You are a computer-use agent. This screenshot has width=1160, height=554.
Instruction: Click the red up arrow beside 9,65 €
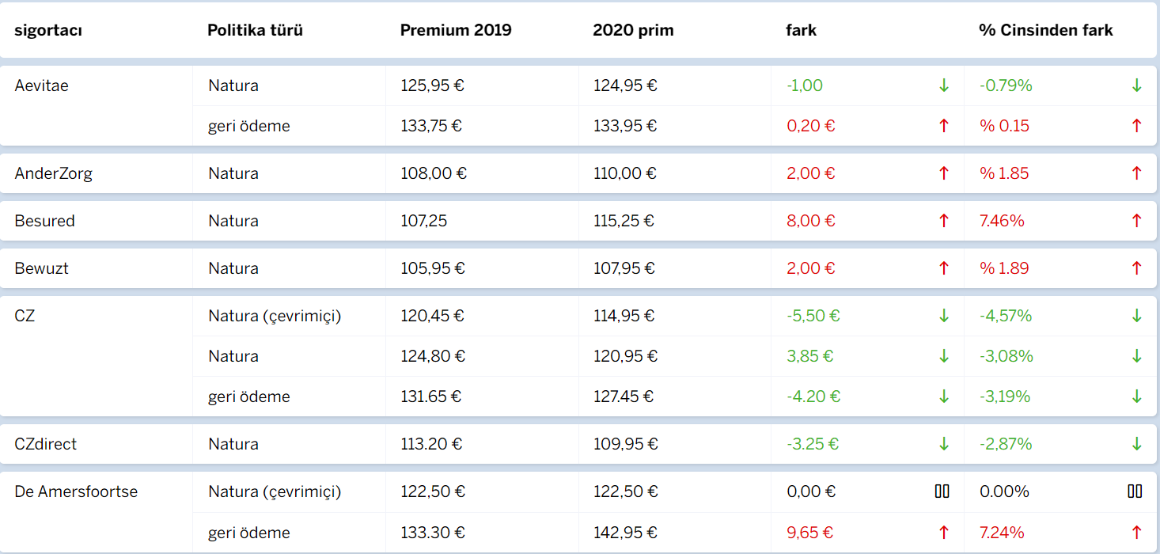tap(943, 533)
